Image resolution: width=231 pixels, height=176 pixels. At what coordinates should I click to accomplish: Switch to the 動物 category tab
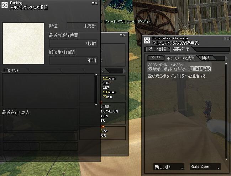[206, 58]
